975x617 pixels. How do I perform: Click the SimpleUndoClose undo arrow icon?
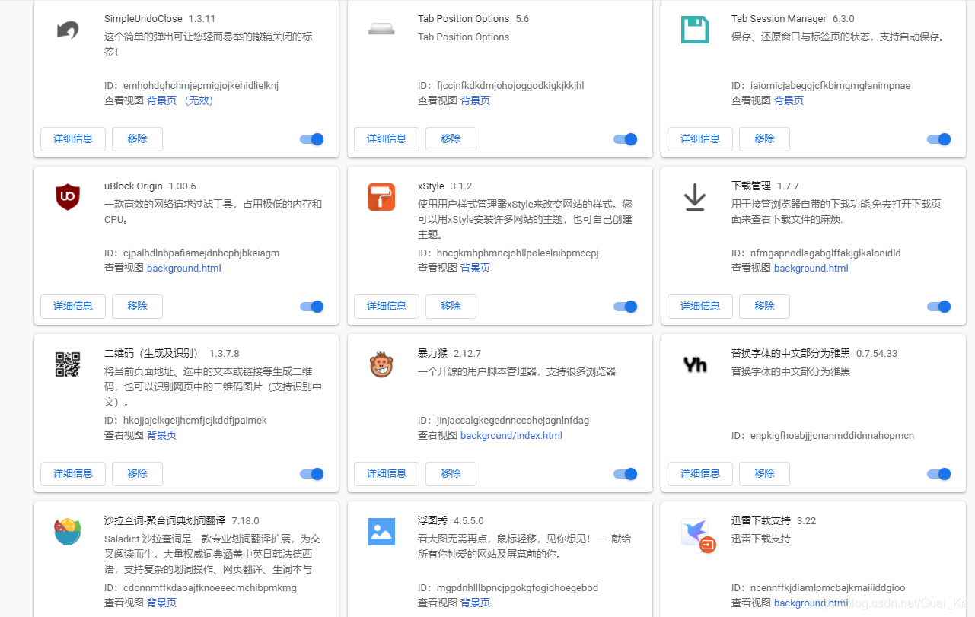click(x=68, y=30)
